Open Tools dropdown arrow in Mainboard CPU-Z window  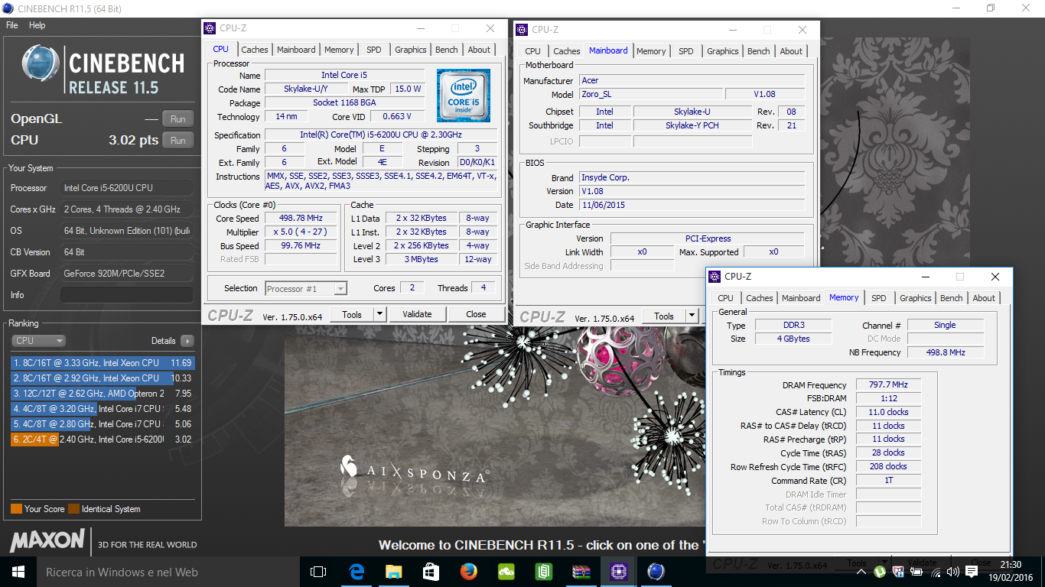coord(692,316)
